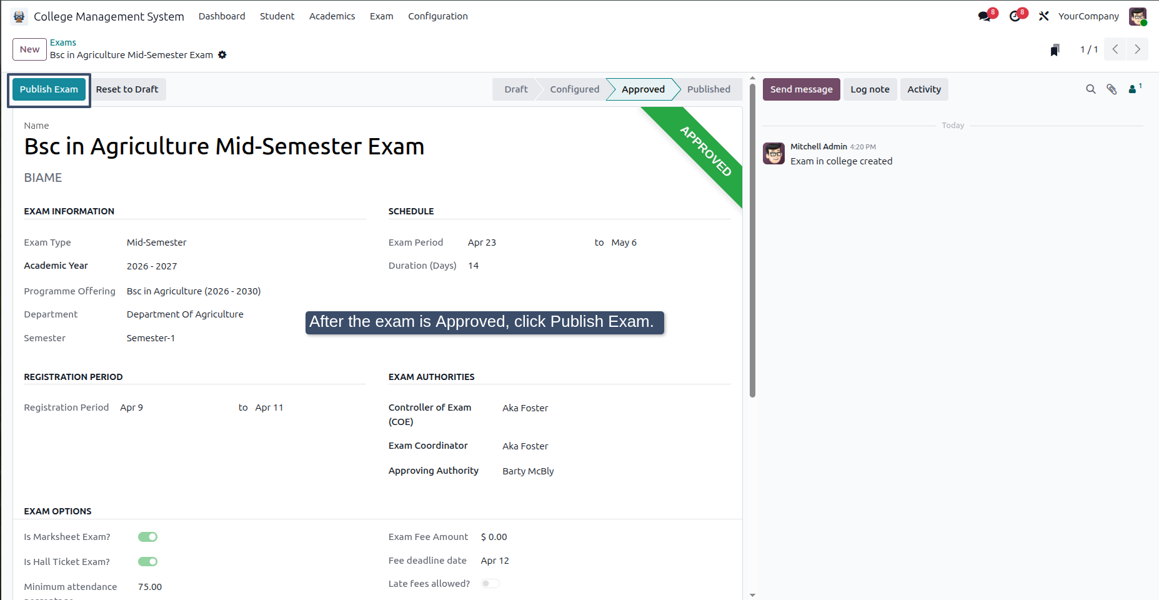Open the Exam menu
The width and height of the screenshot is (1159, 600).
click(381, 16)
